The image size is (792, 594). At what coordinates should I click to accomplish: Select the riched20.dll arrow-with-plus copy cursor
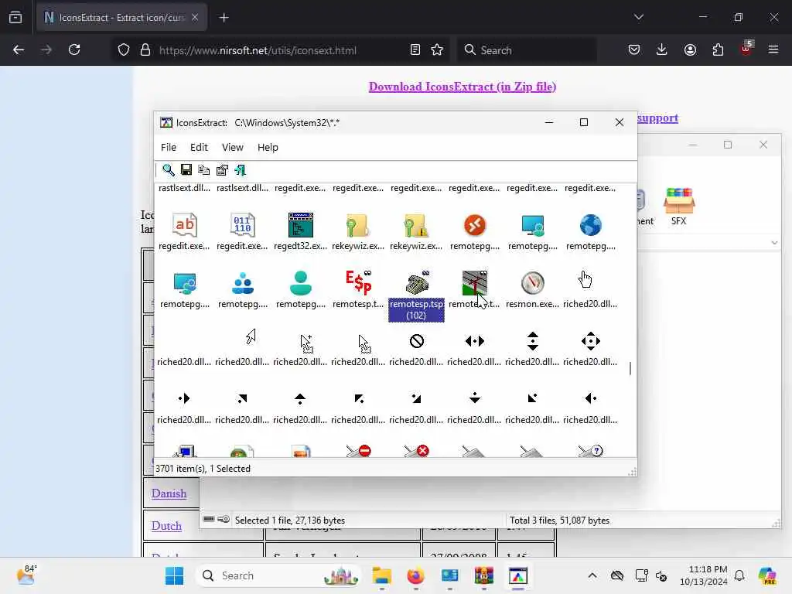coord(306,343)
